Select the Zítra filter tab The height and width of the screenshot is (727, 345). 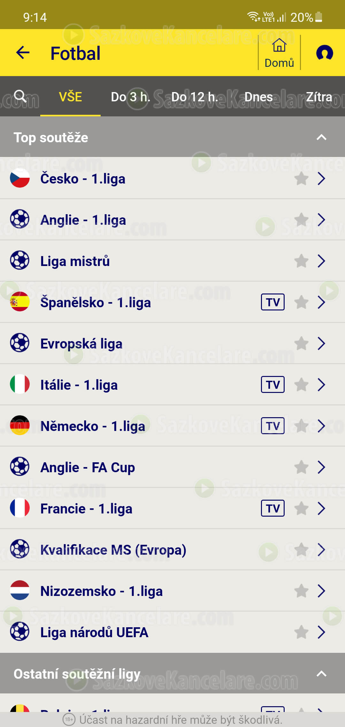319,97
